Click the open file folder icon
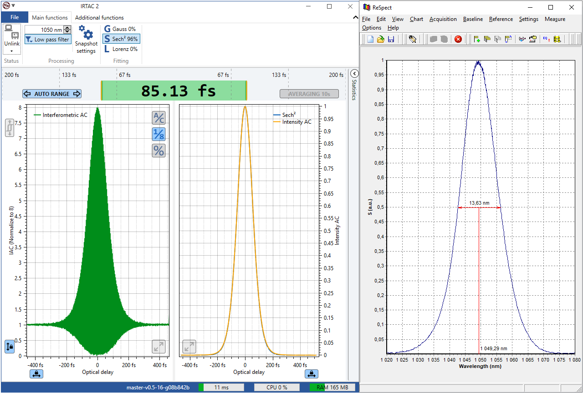 [x=381, y=40]
